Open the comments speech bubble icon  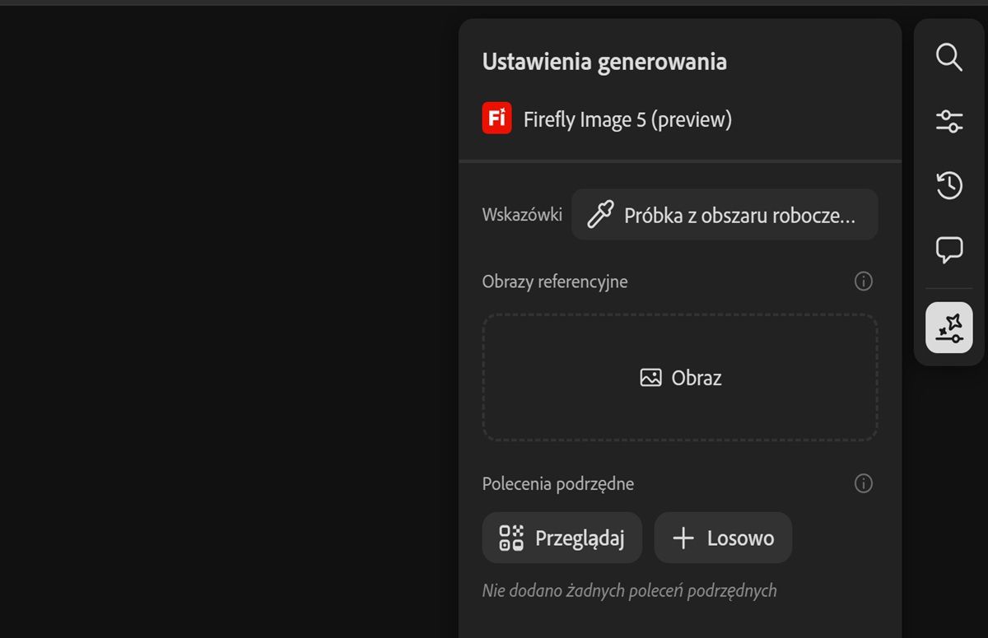(x=948, y=249)
